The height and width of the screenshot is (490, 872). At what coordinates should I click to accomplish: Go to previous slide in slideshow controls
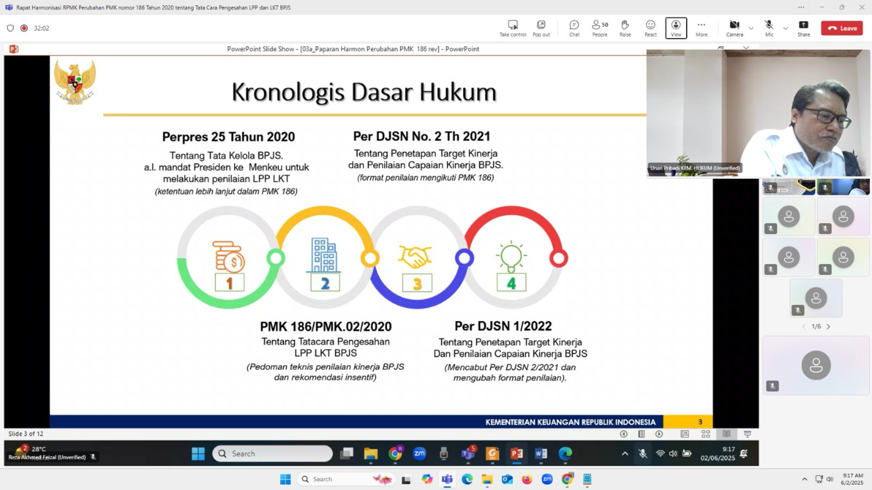[624, 434]
